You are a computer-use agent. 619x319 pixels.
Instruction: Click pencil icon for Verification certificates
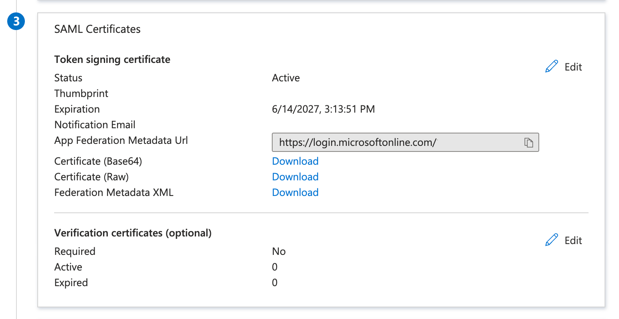click(x=552, y=240)
